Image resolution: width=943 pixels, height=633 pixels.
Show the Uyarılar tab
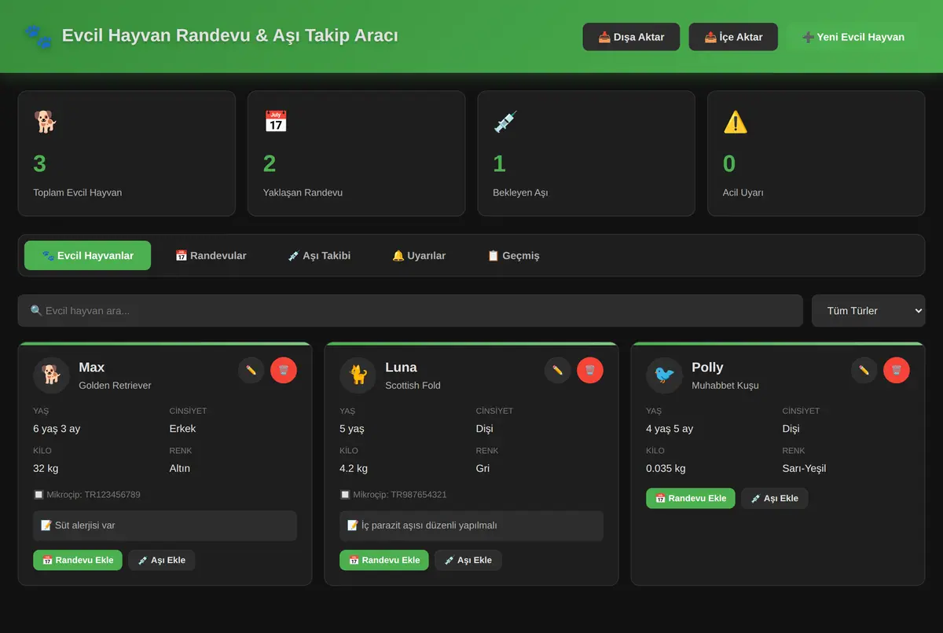pos(419,255)
